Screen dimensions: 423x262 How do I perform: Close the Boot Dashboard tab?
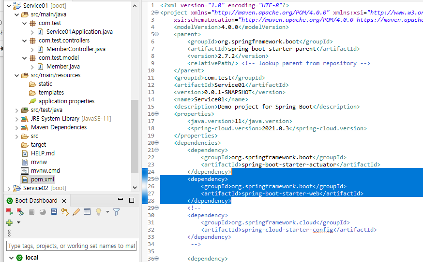(64, 201)
